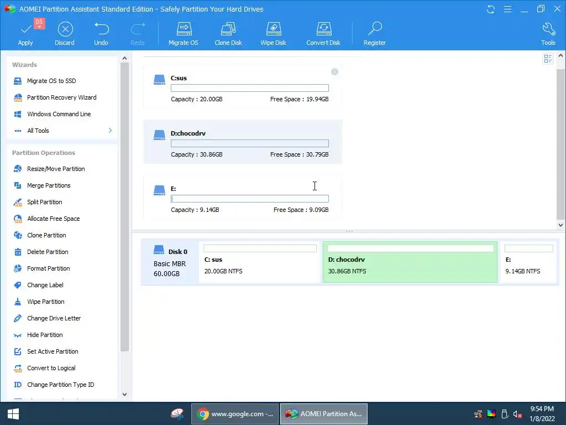Viewport: 566px width, 425px height.
Task: Click the USB device tray icon
Action: coord(505,414)
